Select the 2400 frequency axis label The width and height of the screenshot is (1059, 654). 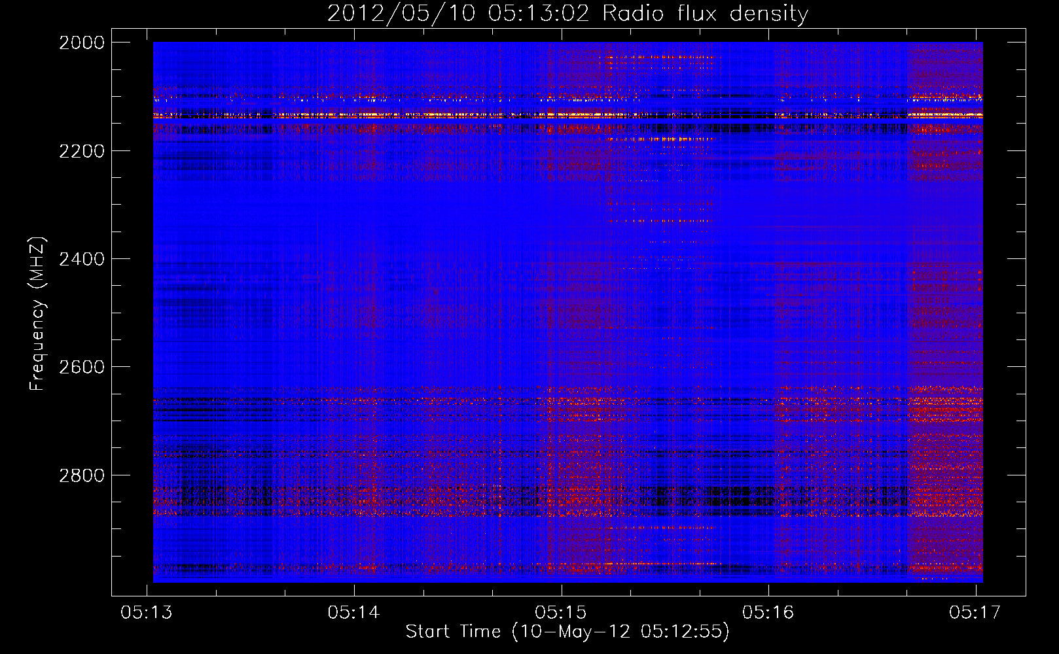click(x=82, y=259)
